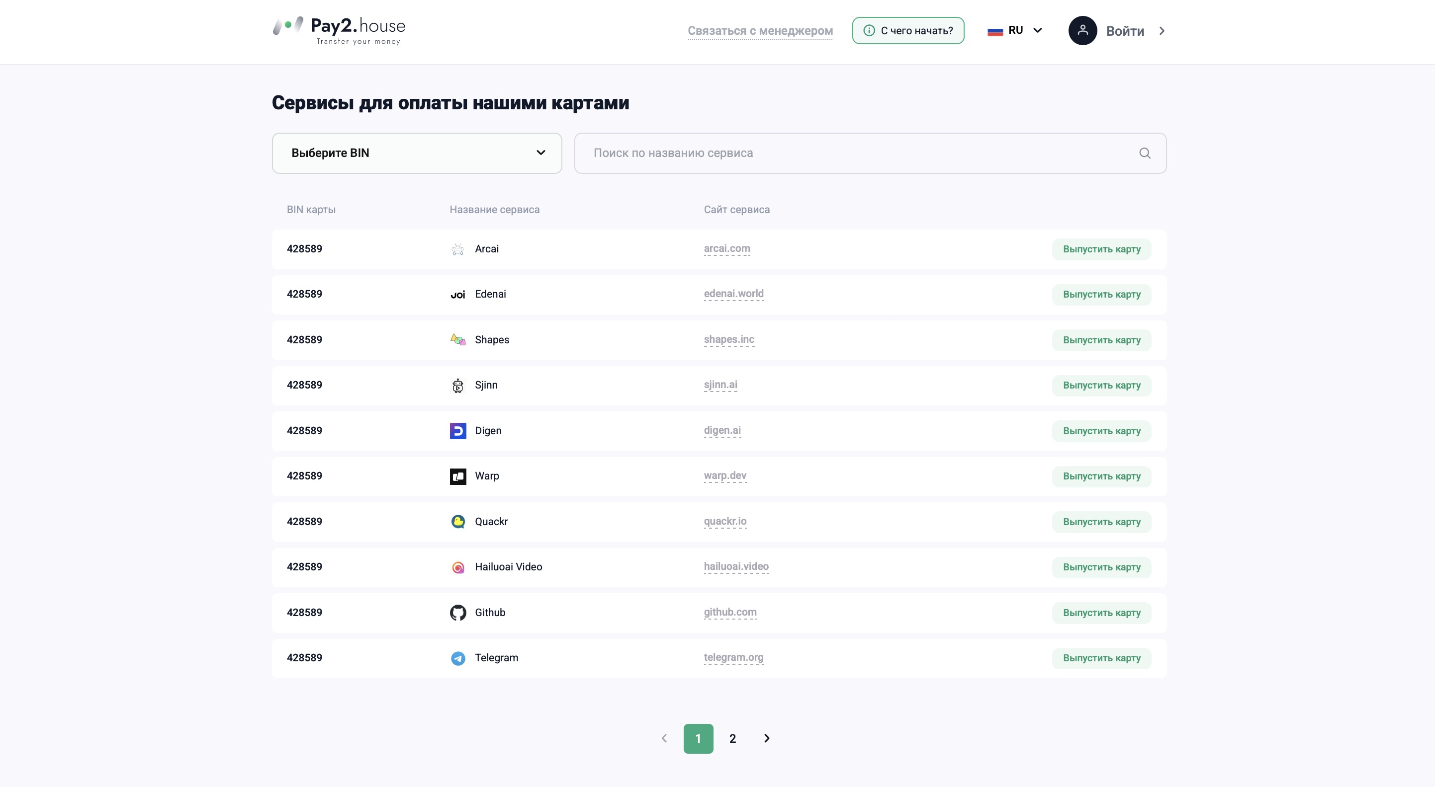Screen dimensions: 1435x787
Task: Click the Russian flag icon
Action: point(995,31)
